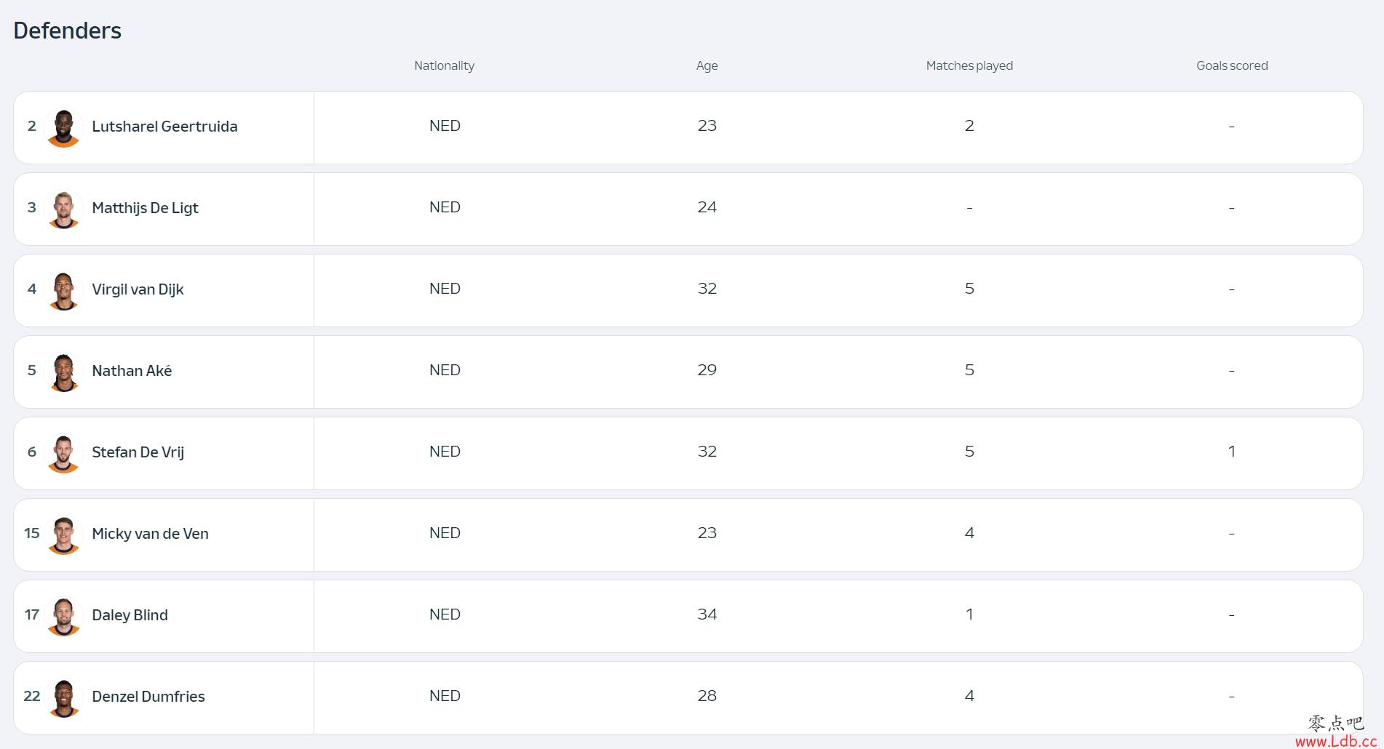
Task: Select the Goals scored column header
Action: click(1232, 65)
